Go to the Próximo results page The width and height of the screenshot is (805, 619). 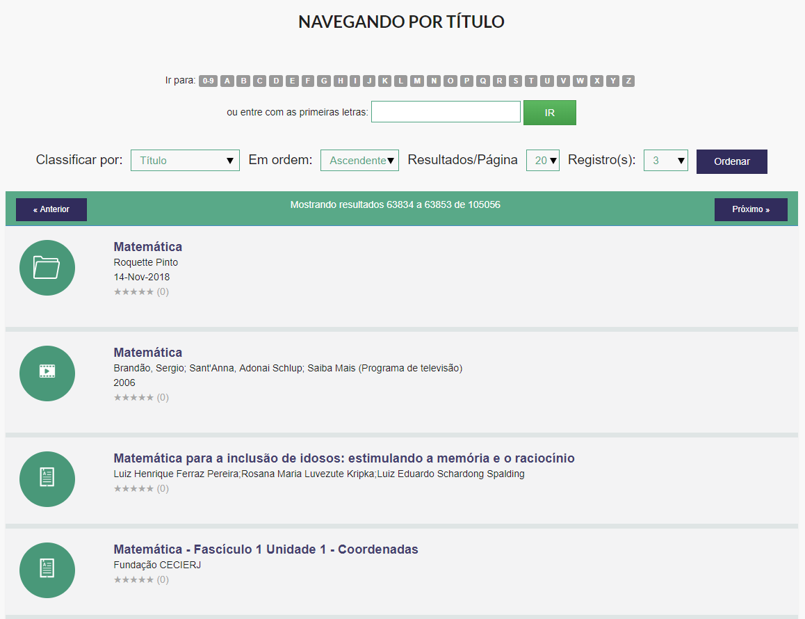click(750, 209)
